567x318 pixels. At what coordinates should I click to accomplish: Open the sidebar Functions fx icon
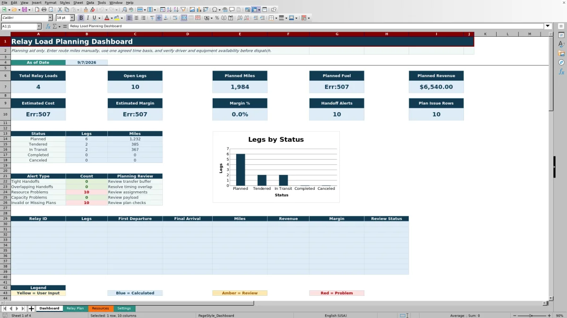(x=561, y=72)
